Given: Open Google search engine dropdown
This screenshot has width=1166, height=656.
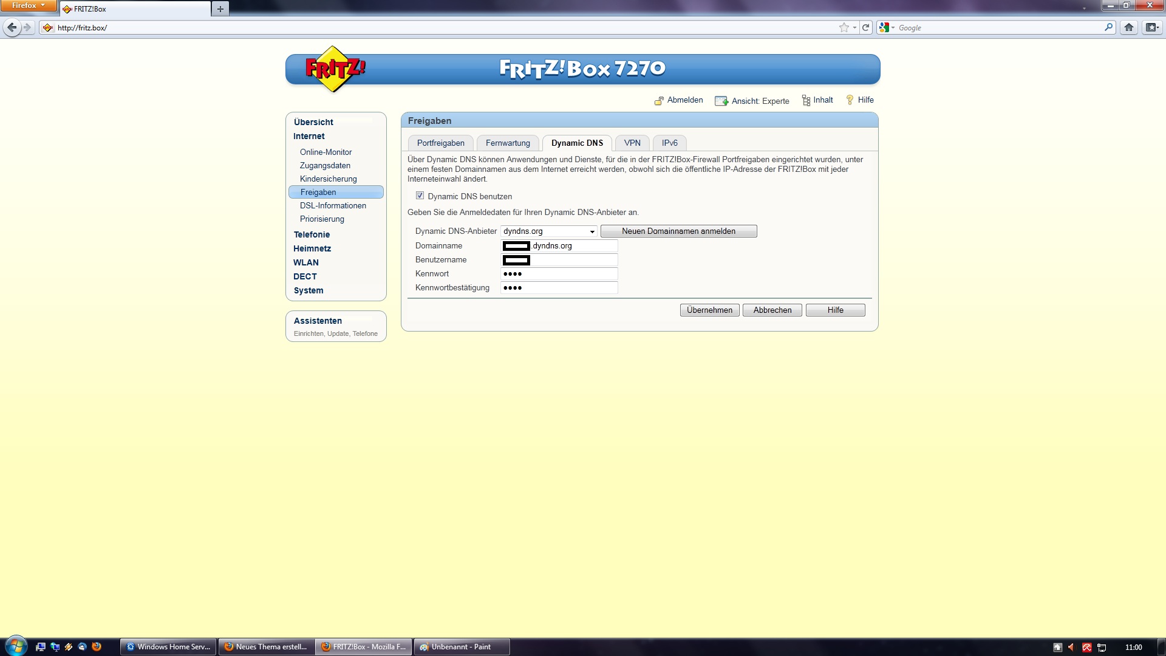Looking at the screenshot, I should [887, 27].
